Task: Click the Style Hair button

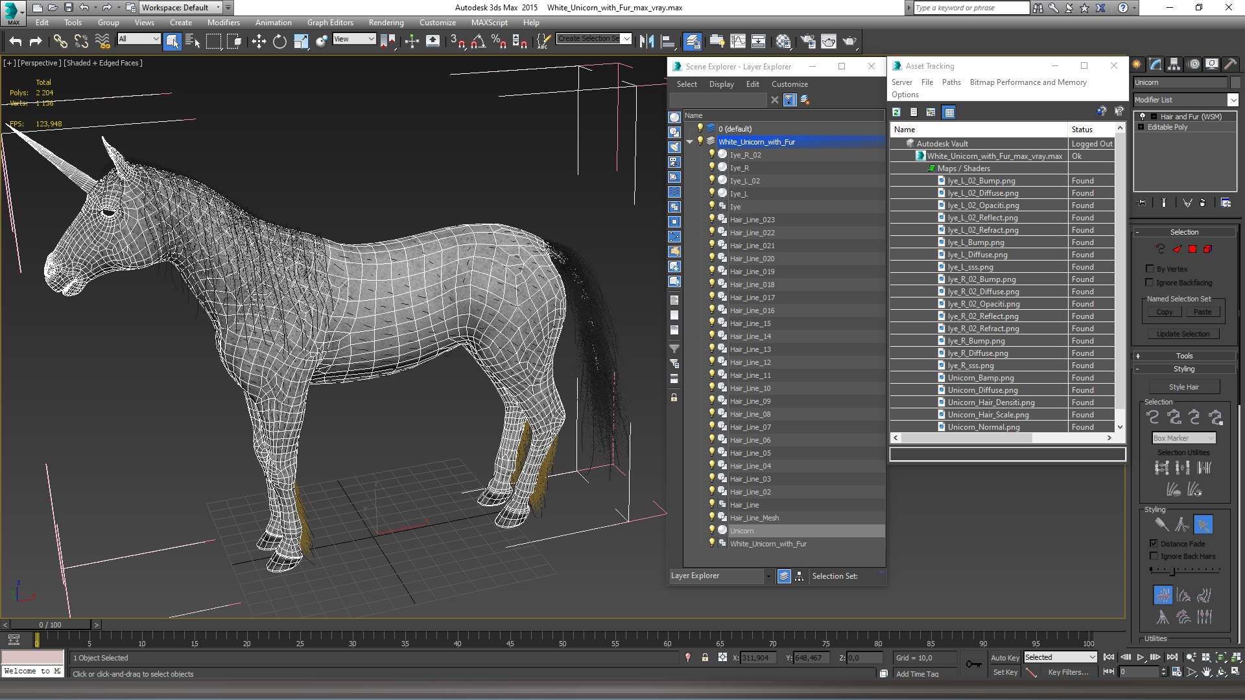Action: [x=1184, y=387]
